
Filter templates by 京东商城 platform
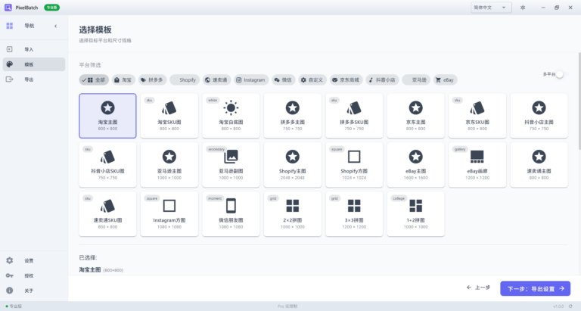click(346, 79)
